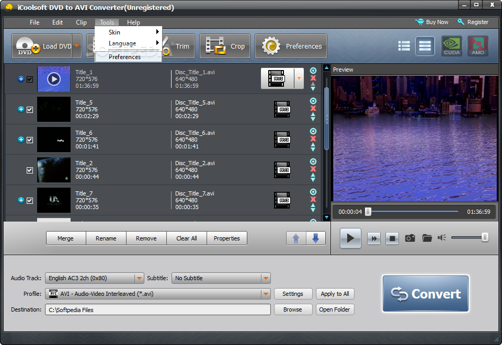The width and height of the screenshot is (502, 345).
Task: Remove Title_1 with its red X
Action: [313, 78]
